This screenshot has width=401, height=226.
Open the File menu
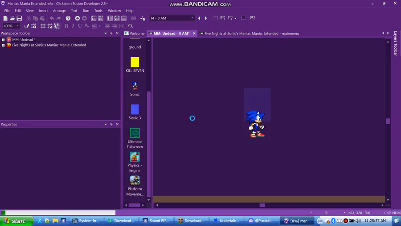pos(7,11)
